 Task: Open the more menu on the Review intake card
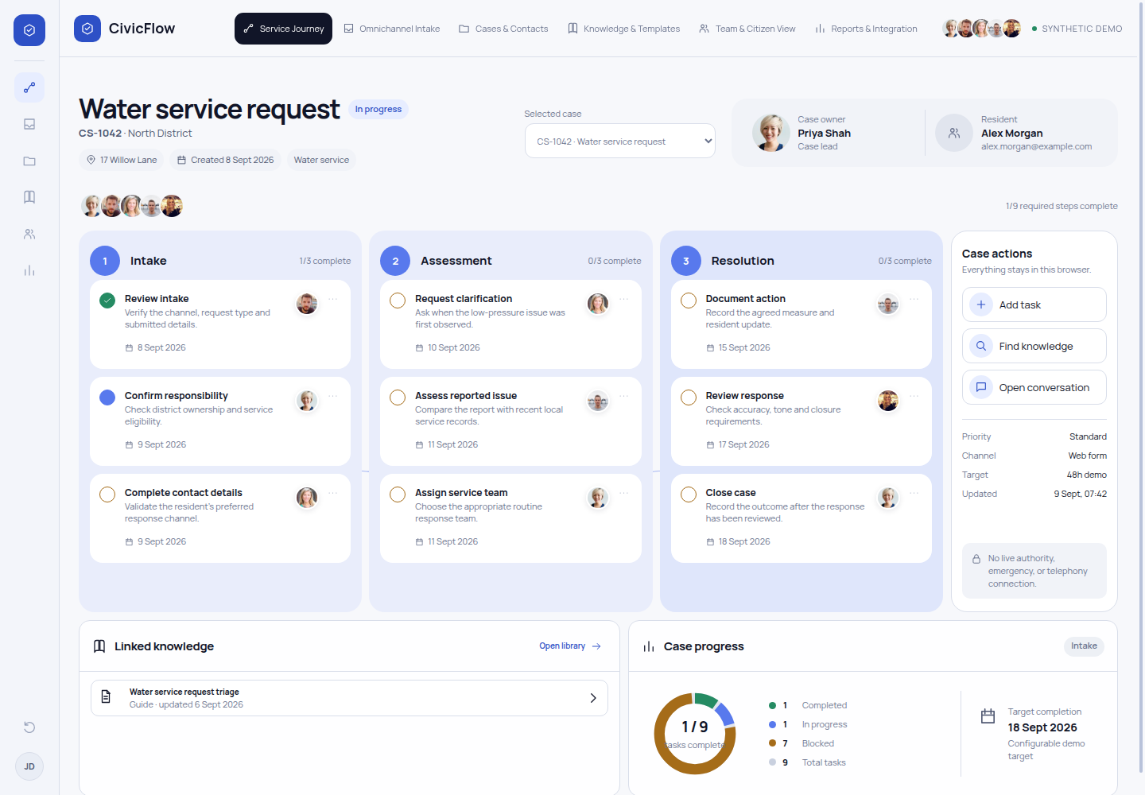coord(332,300)
